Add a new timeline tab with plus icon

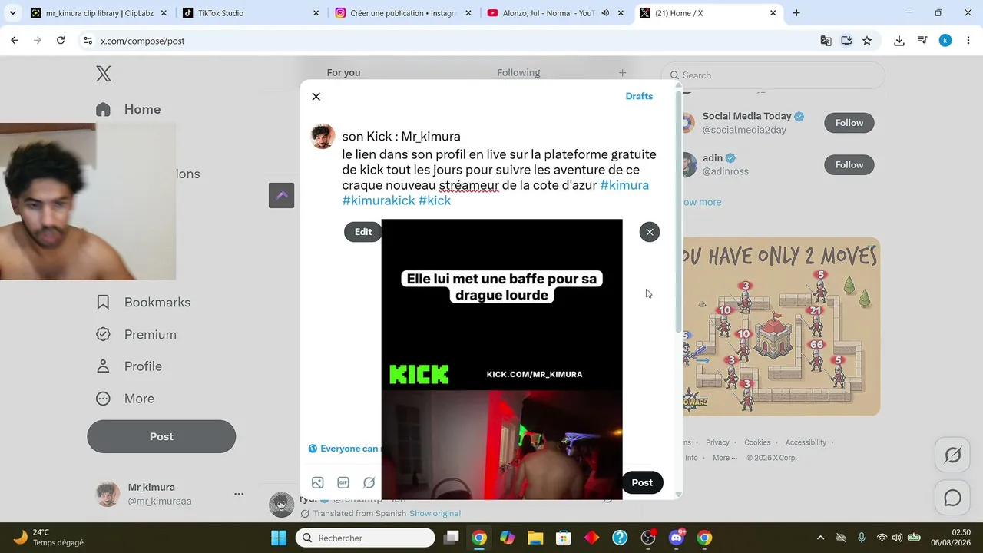click(x=622, y=73)
